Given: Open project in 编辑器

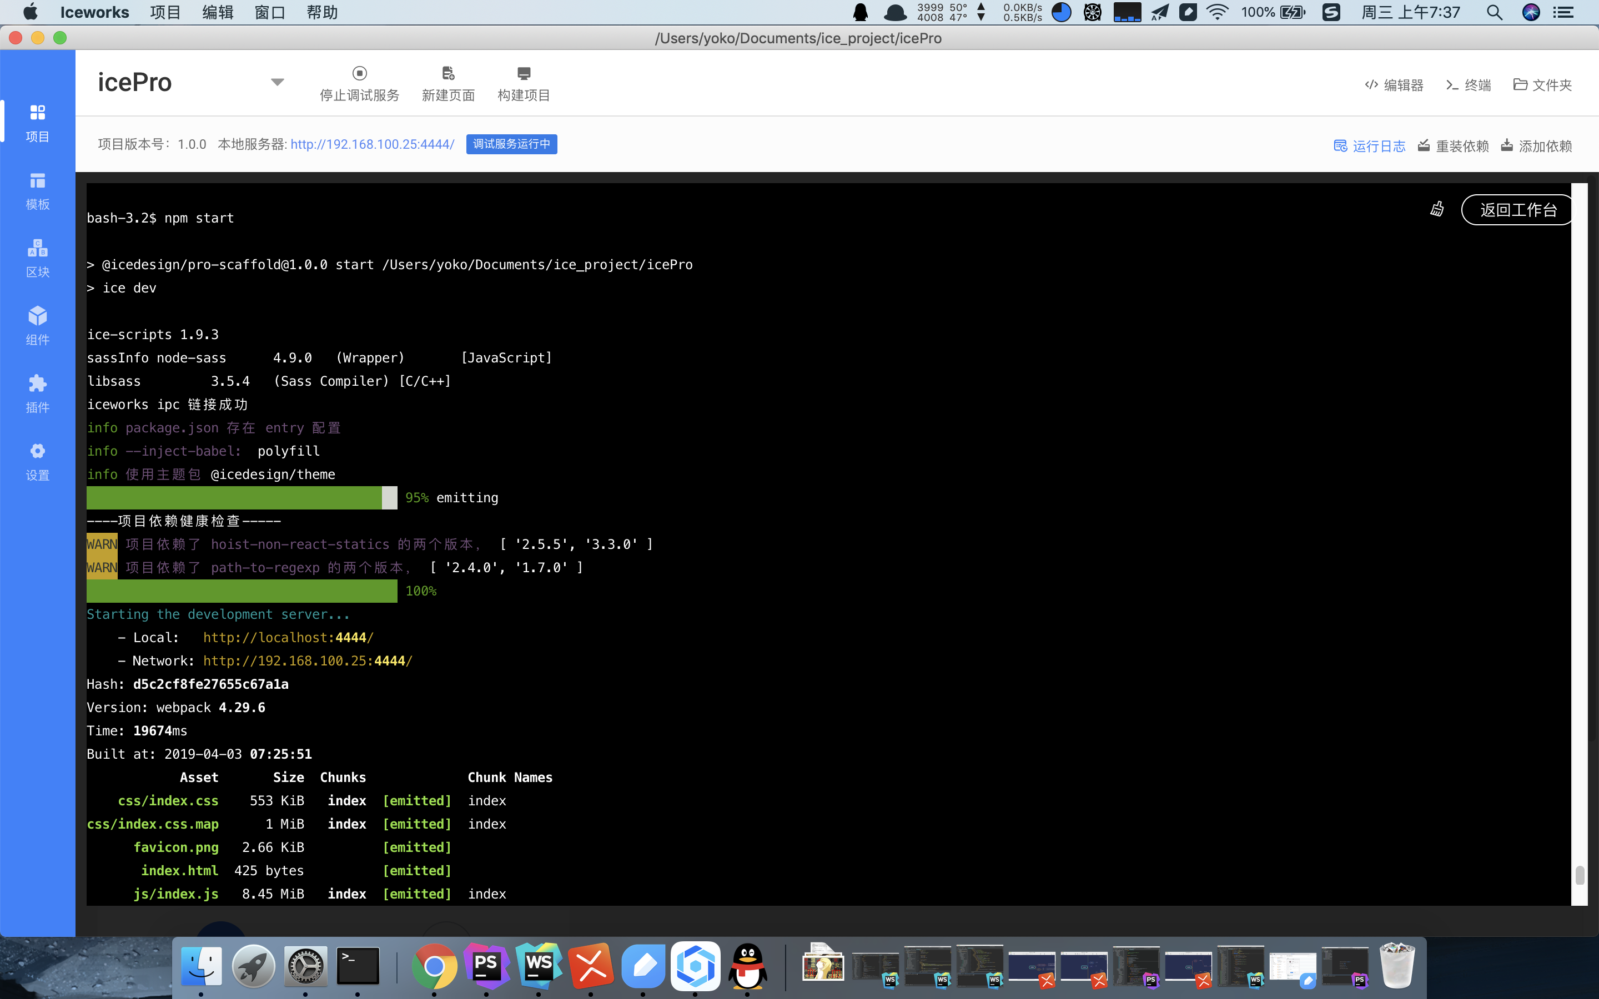Looking at the screenshot, I should pos(1394,85).
